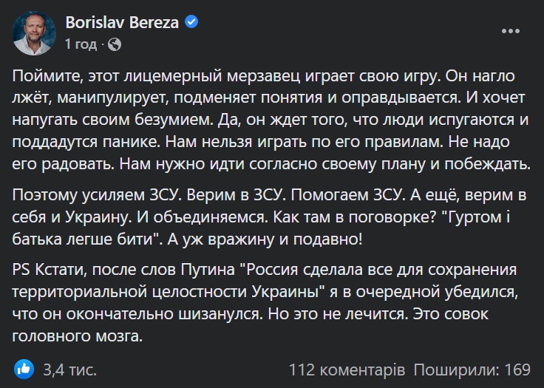Click the blue verified badge
This screenshot has width=544, height=388.
pyautogui.click(x=192, y=23)
